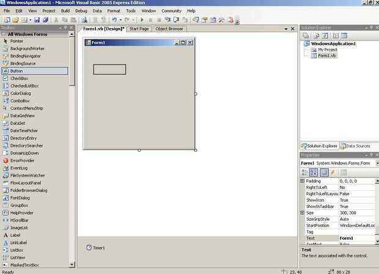Expand the Size property

[x=303, y=213]
